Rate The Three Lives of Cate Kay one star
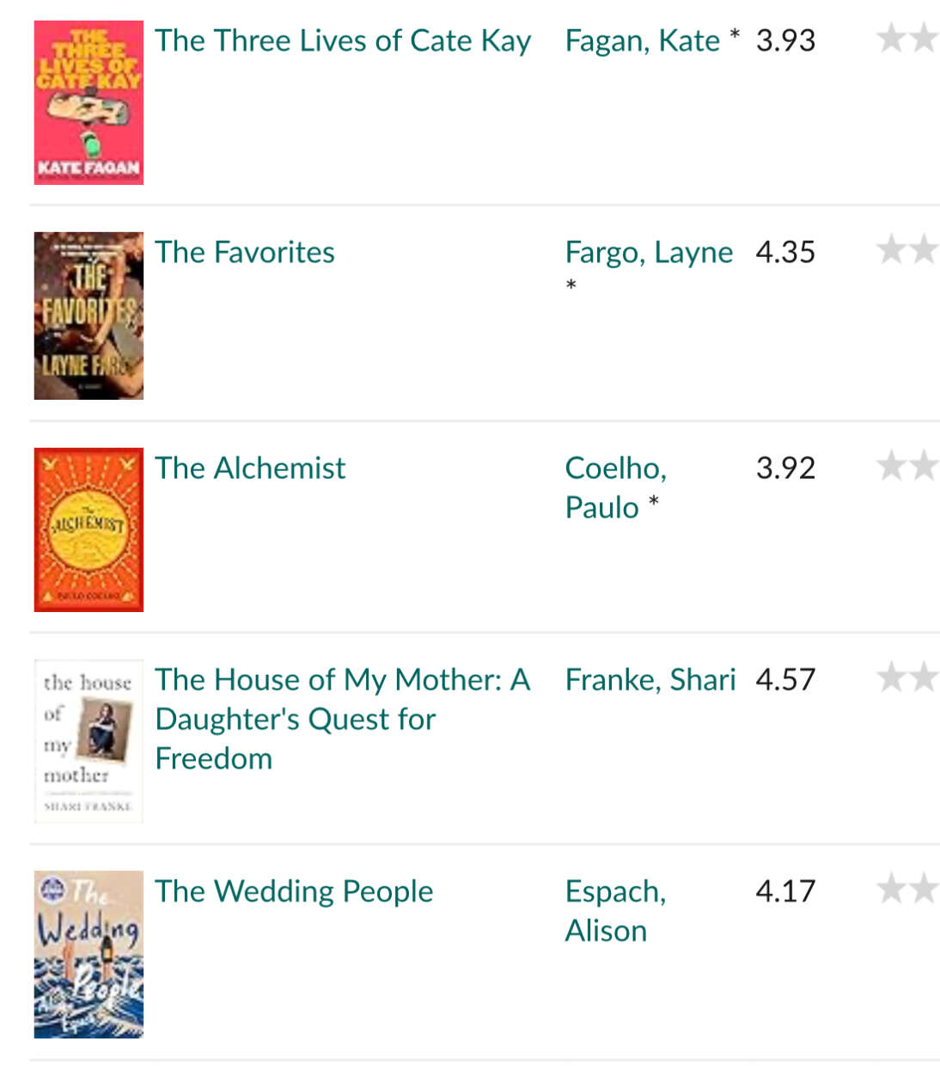This screenshot has width=940, height=1066. click(891, 38)
